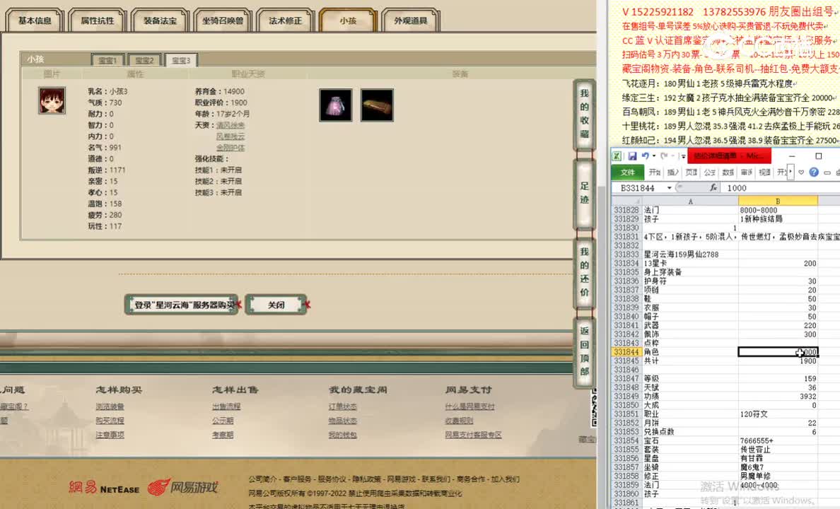Screen dimensions: 840x509
Task: Switch to the 装备法宝 tab
Action: tap(160, 21)
